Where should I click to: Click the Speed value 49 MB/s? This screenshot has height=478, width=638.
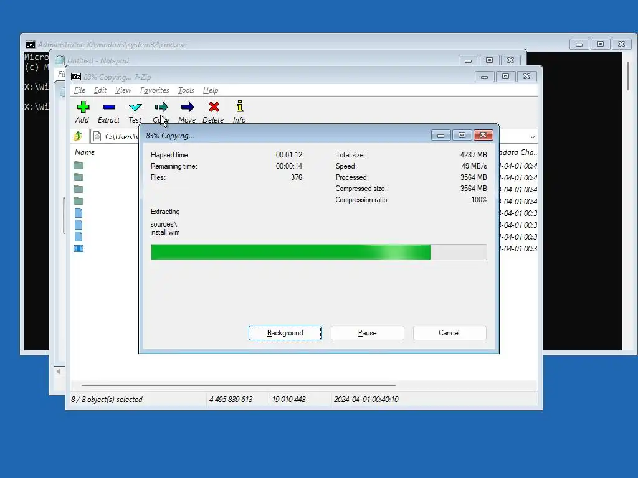(x=474, y=166)
